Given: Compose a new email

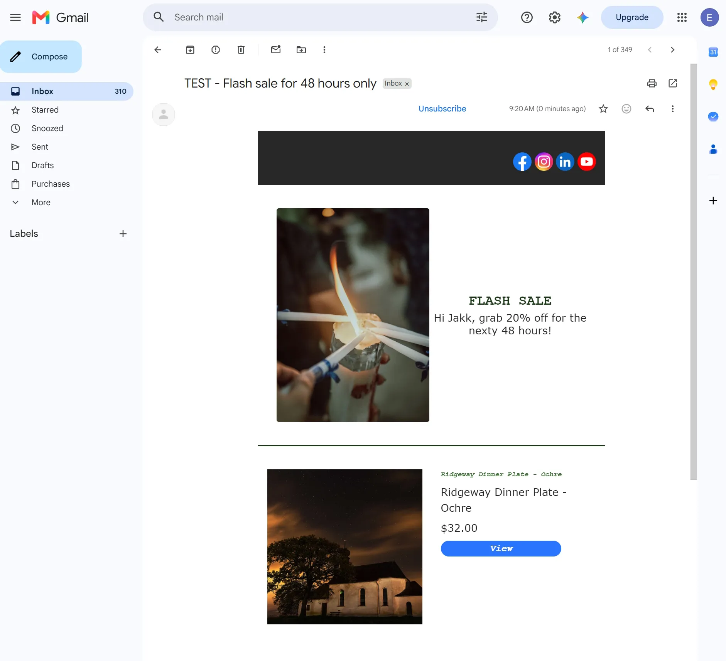Looking at the screenshot, I should [x=41, y=57].
